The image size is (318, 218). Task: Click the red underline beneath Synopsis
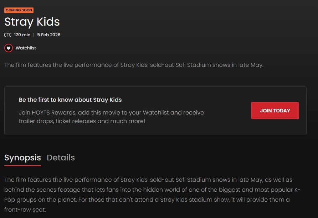tap(22, 165)
